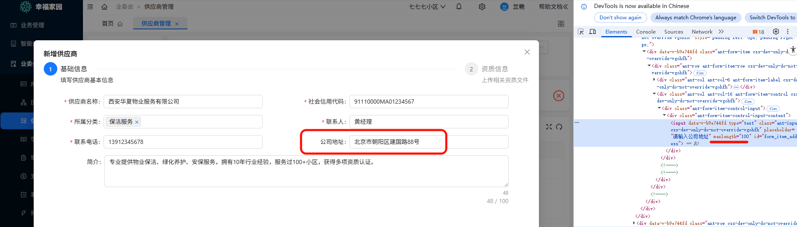
Task: Select the DevTools inspect element tool
Action: [581, 32]
